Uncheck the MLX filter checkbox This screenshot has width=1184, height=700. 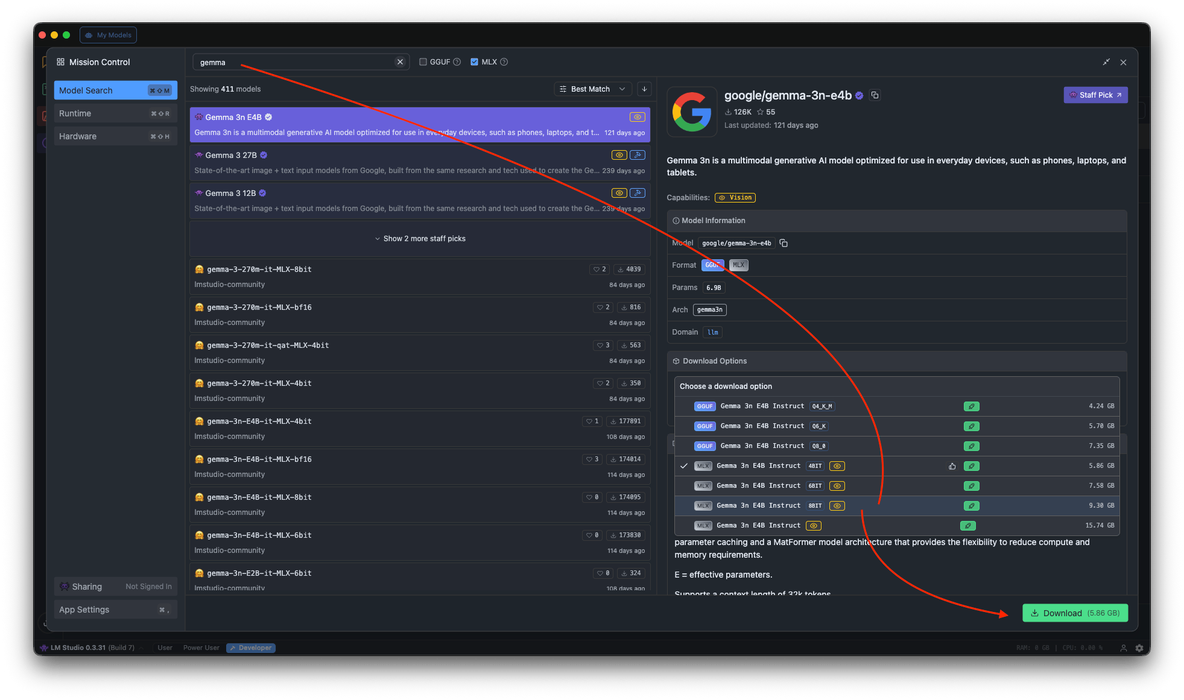474,62
